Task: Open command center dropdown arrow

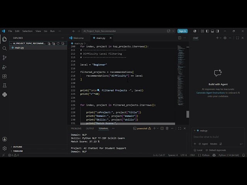Action: (173, 31)
